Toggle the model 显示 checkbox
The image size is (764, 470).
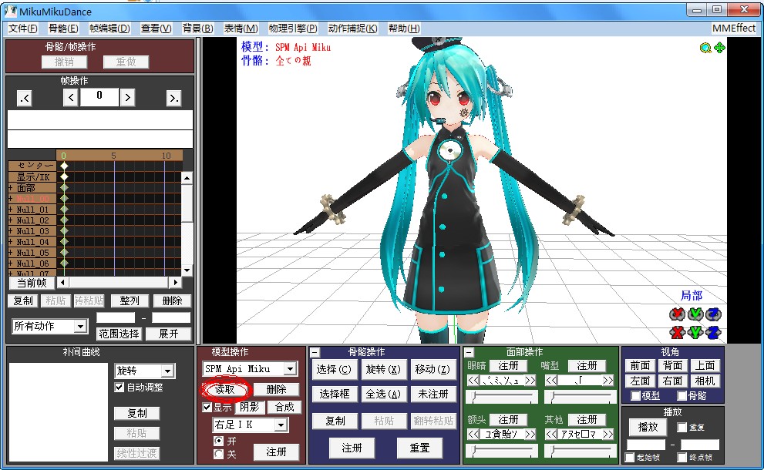(207, 407)
